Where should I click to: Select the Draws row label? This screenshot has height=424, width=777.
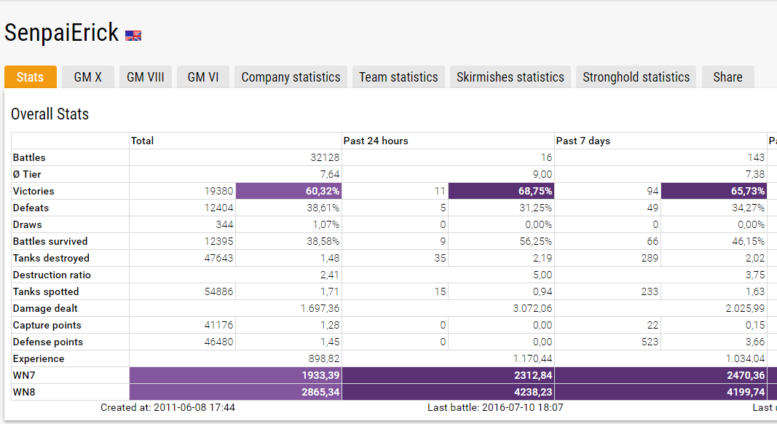[27, 224]
